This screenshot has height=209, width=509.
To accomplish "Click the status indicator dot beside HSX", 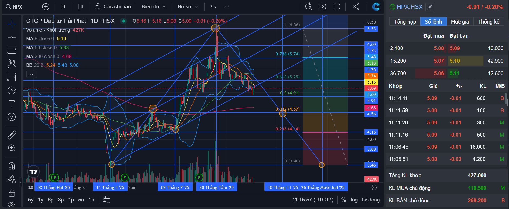I will 124,21.
